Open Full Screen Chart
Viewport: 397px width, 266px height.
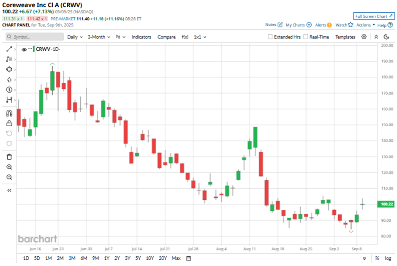coord(374,16)
